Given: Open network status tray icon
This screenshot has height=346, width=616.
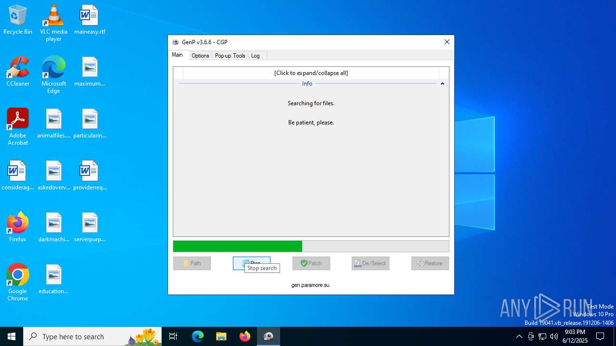Looking at the screenshot, I should click(542, 336).
